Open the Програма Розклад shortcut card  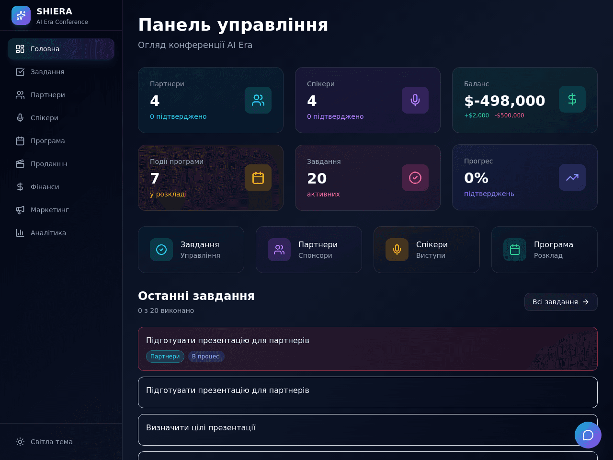tap(545, 250)
